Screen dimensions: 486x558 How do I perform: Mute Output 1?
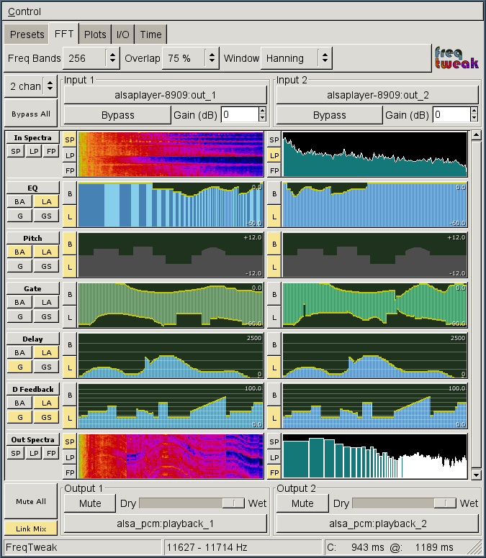(x=89, y=503)
